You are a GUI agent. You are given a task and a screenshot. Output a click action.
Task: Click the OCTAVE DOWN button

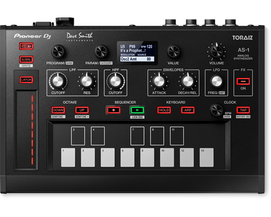(x=58, y=110)
